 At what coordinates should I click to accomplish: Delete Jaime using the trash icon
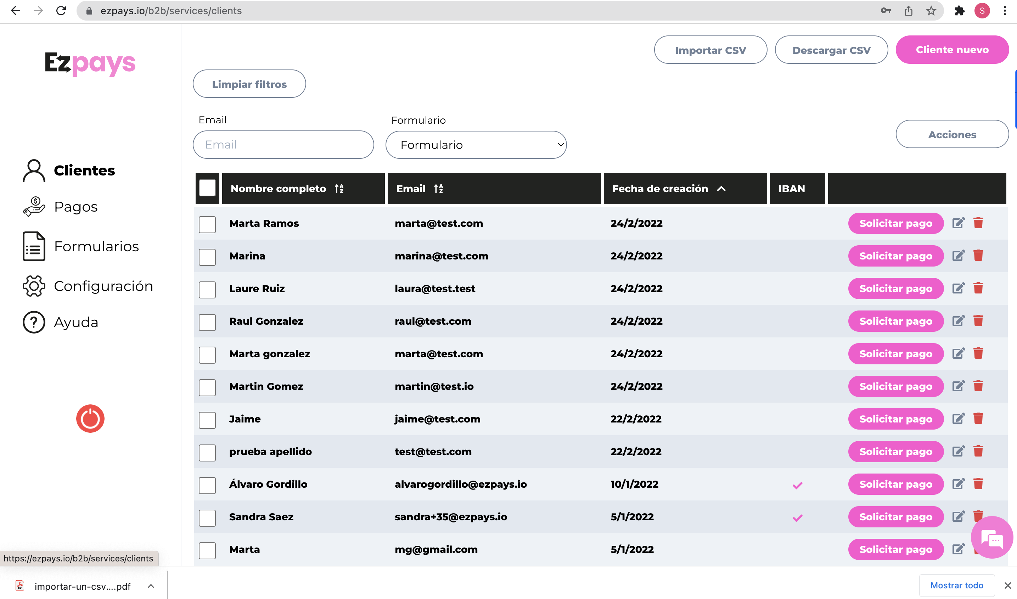978,419
